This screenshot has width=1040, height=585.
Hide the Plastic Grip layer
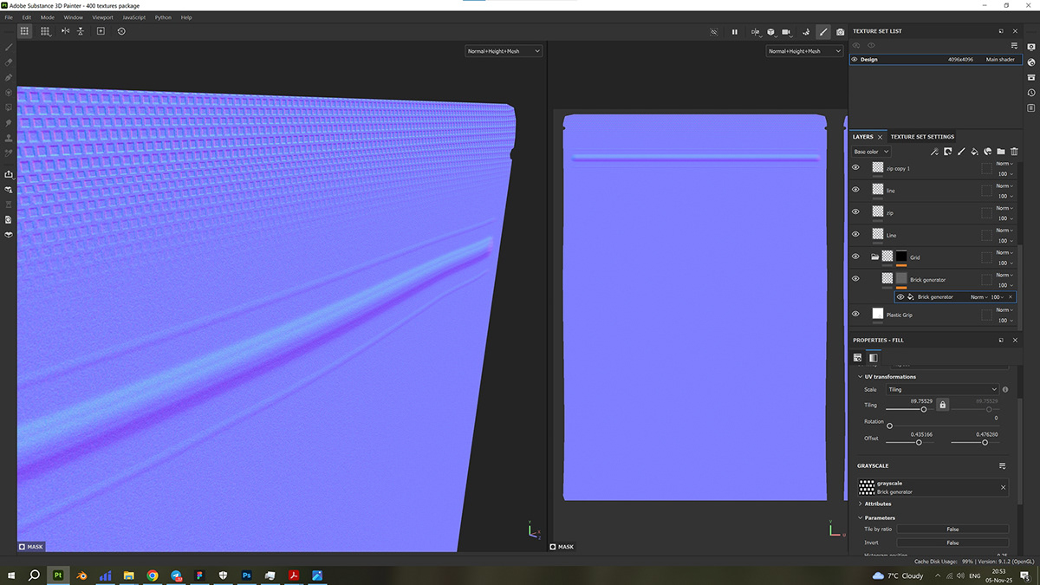[855, 315]
